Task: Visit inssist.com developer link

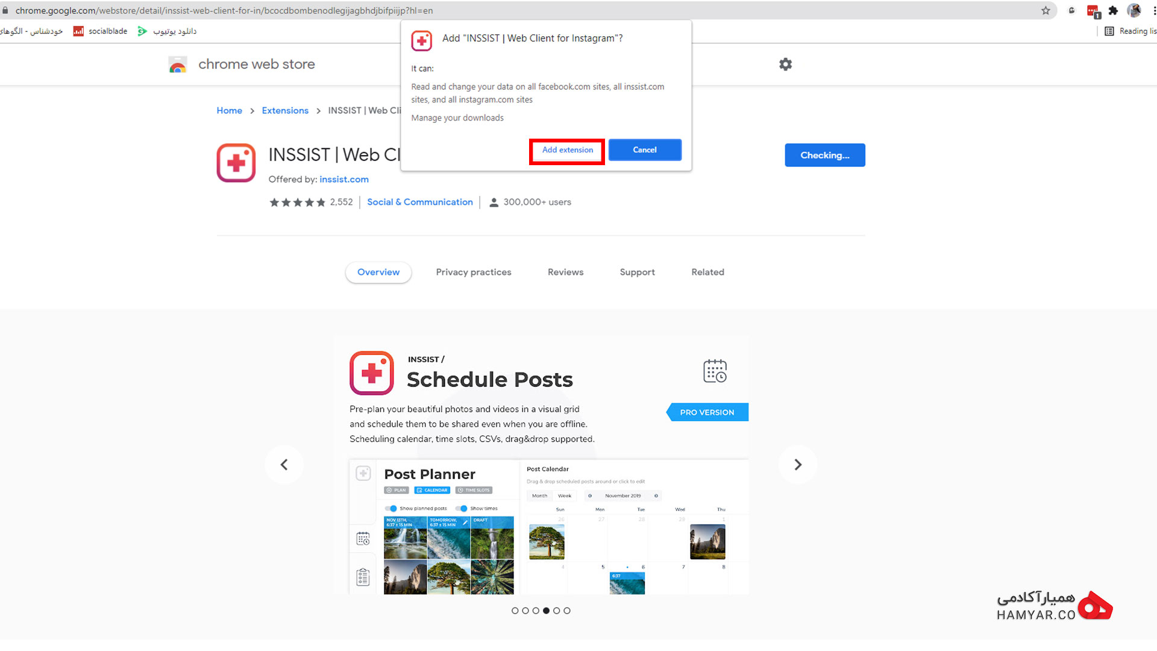Action: pos(343,179)
